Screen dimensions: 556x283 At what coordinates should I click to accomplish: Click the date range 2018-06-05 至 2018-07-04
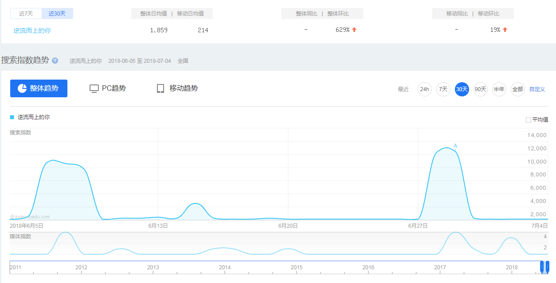coord(140,61)
